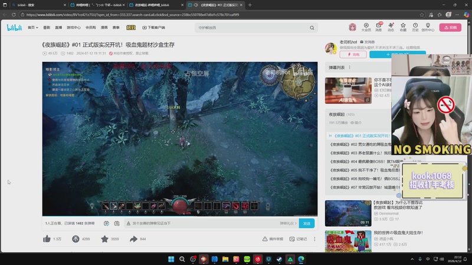Select episode #06 in the playlist
472x265 pixels.
[363, 179]
